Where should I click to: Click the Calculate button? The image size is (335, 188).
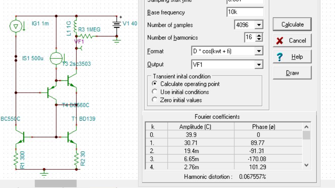click(292, 24)
